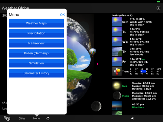Tap Menu in bottom toolbar
Image resolution: width=163 pixels, height=122 pixels.
point(36,118)
